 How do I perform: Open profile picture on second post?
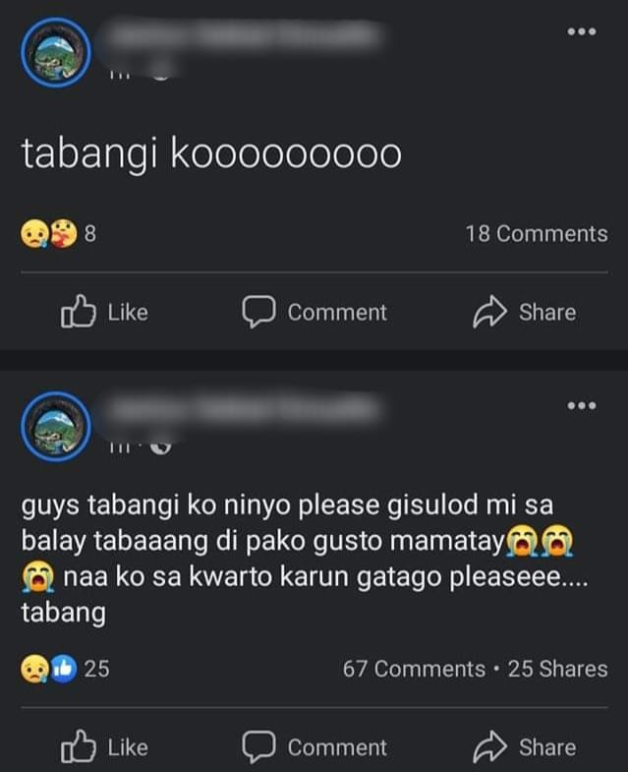pyautogui.click(x=56, y=427)
